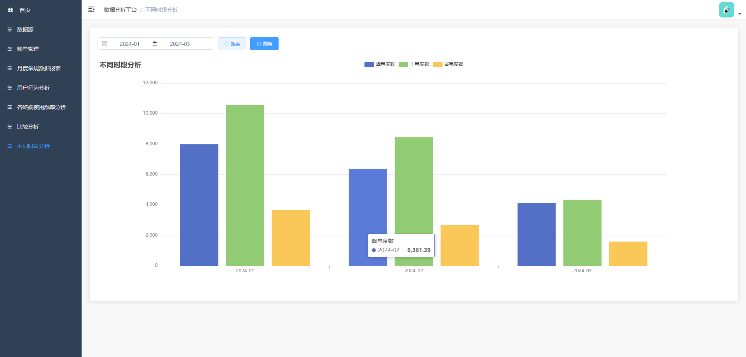Click the 搜索 search button
This screenshot has width=746, height=357.
(232, 44)
